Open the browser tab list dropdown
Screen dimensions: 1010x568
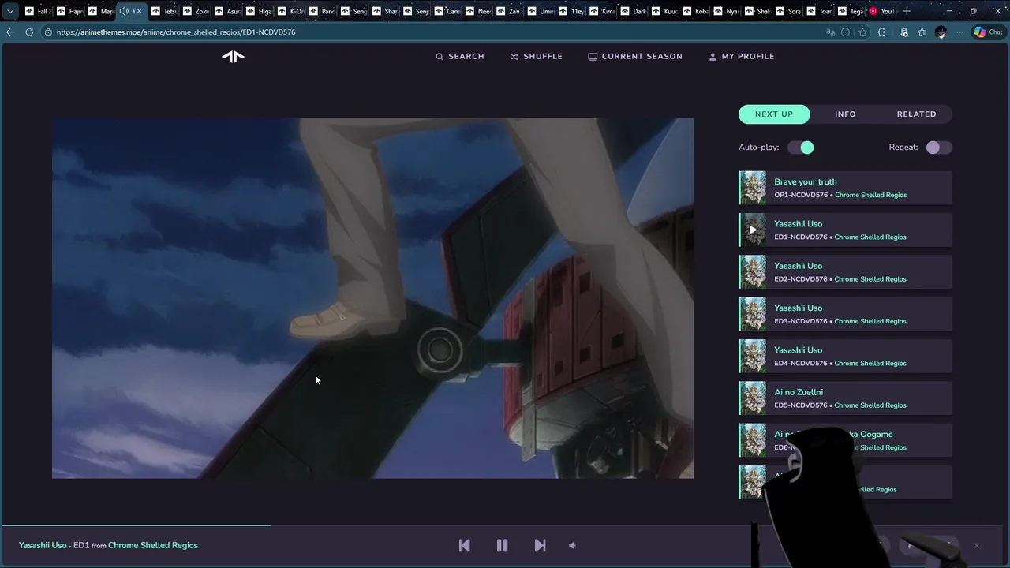click(10, 11)
